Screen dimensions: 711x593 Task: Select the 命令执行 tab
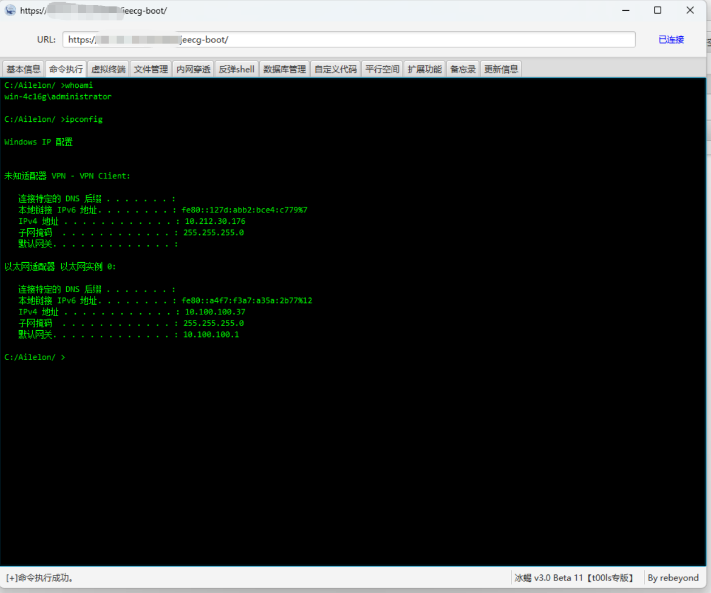(x=66, y=69)
